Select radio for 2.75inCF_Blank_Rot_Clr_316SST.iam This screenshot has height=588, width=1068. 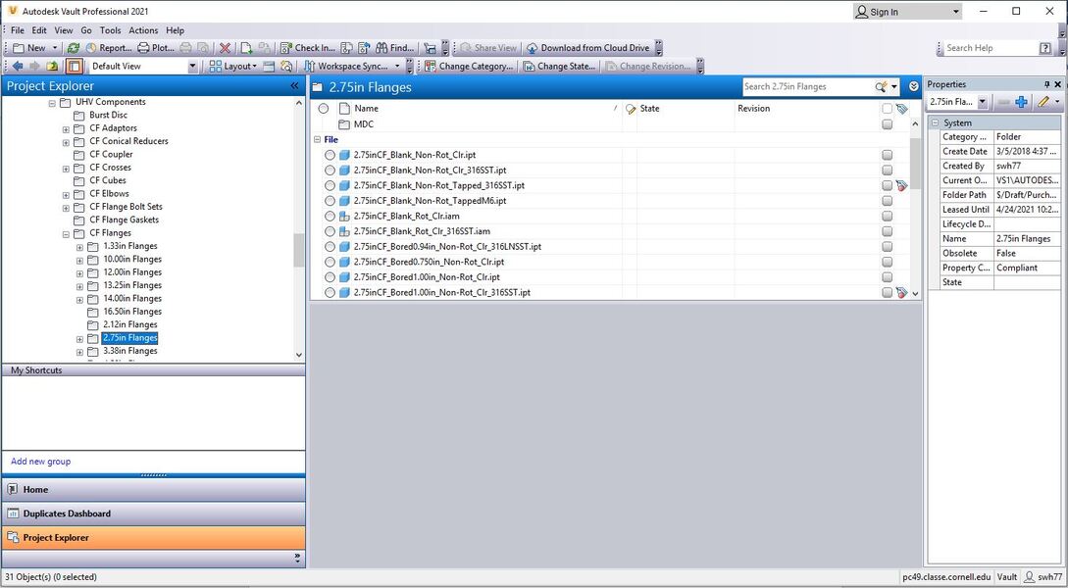[x=330, y=231]
